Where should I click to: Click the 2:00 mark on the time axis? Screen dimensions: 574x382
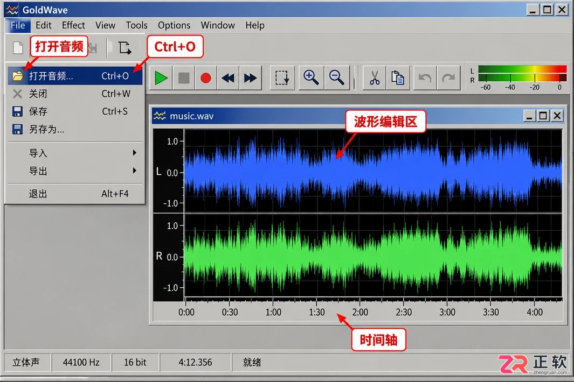(x=360, y=312)
